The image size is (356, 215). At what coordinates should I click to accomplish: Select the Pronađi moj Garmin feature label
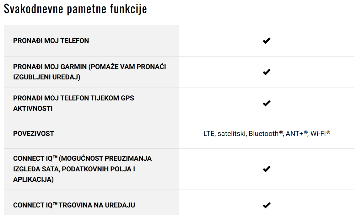pyautogui.click(x=89, y=72)
